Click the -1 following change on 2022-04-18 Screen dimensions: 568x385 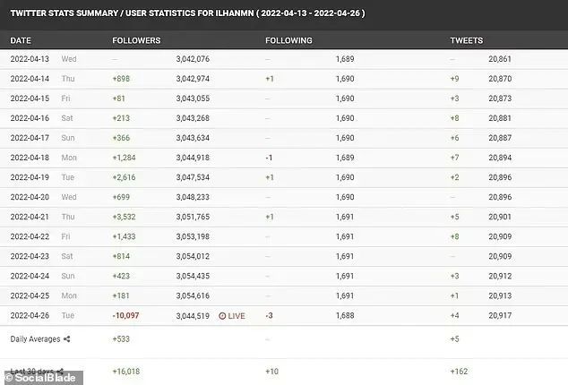click(269, 158)
